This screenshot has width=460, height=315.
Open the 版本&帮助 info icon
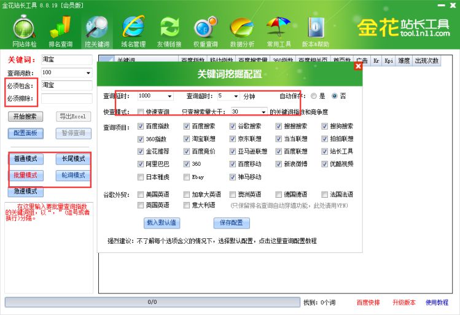pos(316,32)
